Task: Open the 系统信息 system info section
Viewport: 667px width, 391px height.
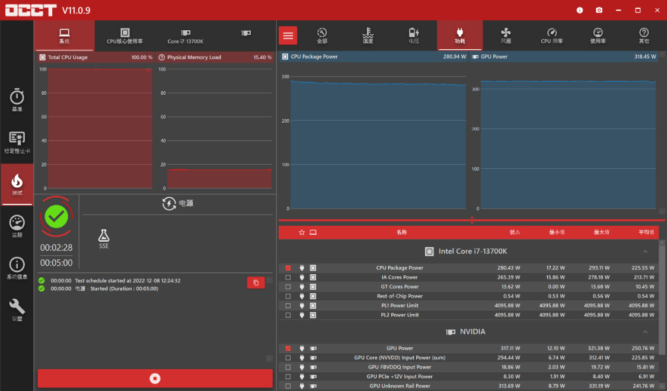Action: (17, 268)
